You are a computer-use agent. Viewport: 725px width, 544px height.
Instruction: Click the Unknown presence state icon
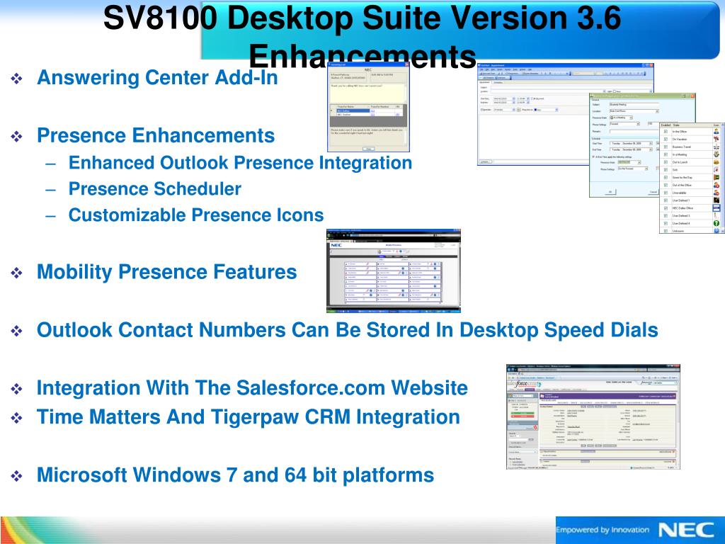[x=717, y=230]
